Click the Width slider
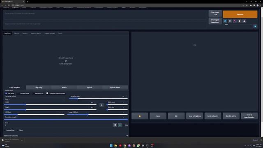Viewport: 263px width, 148px height. [x=50, y=104]
